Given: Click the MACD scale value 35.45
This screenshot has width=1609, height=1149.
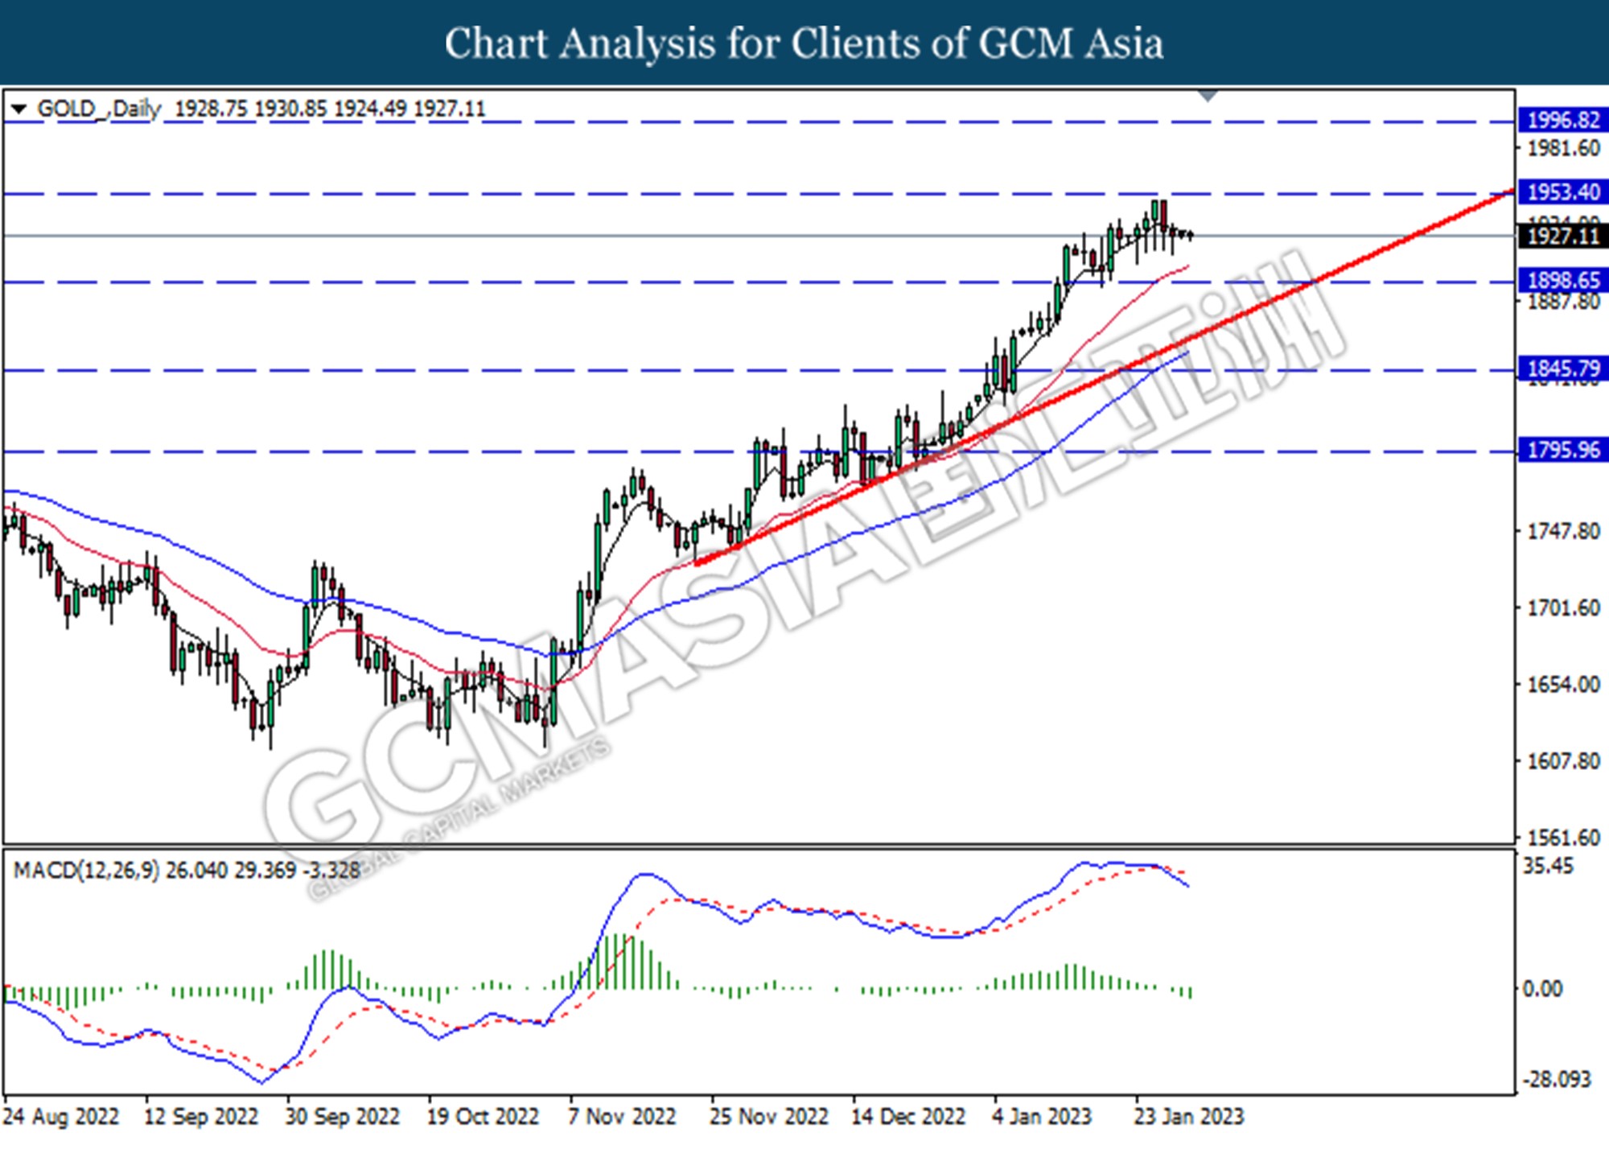Looking at the screenshot, I should 1549,867.
